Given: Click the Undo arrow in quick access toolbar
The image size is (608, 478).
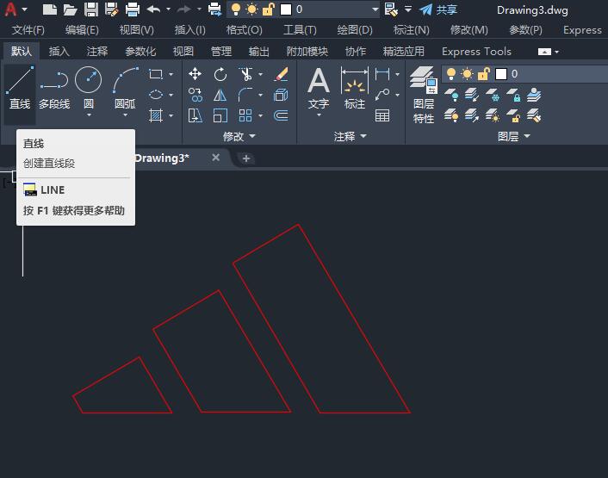Looking at the screenshot, I should tap(154, 9).
